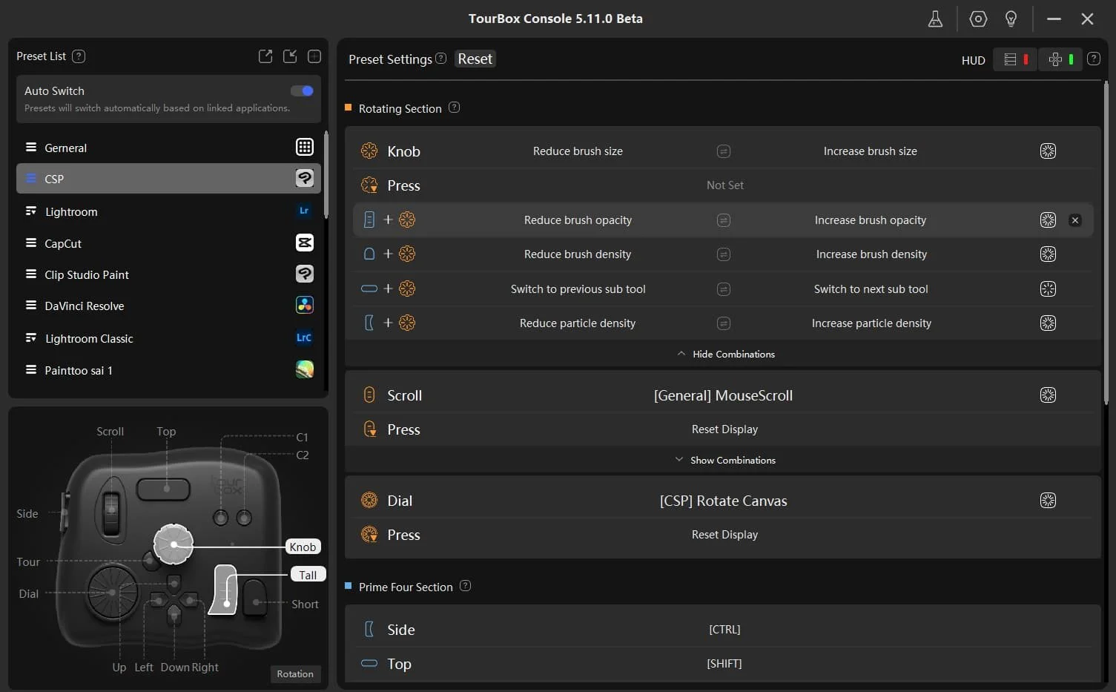Open Dial row speed setting icon

coord(1048,501)
